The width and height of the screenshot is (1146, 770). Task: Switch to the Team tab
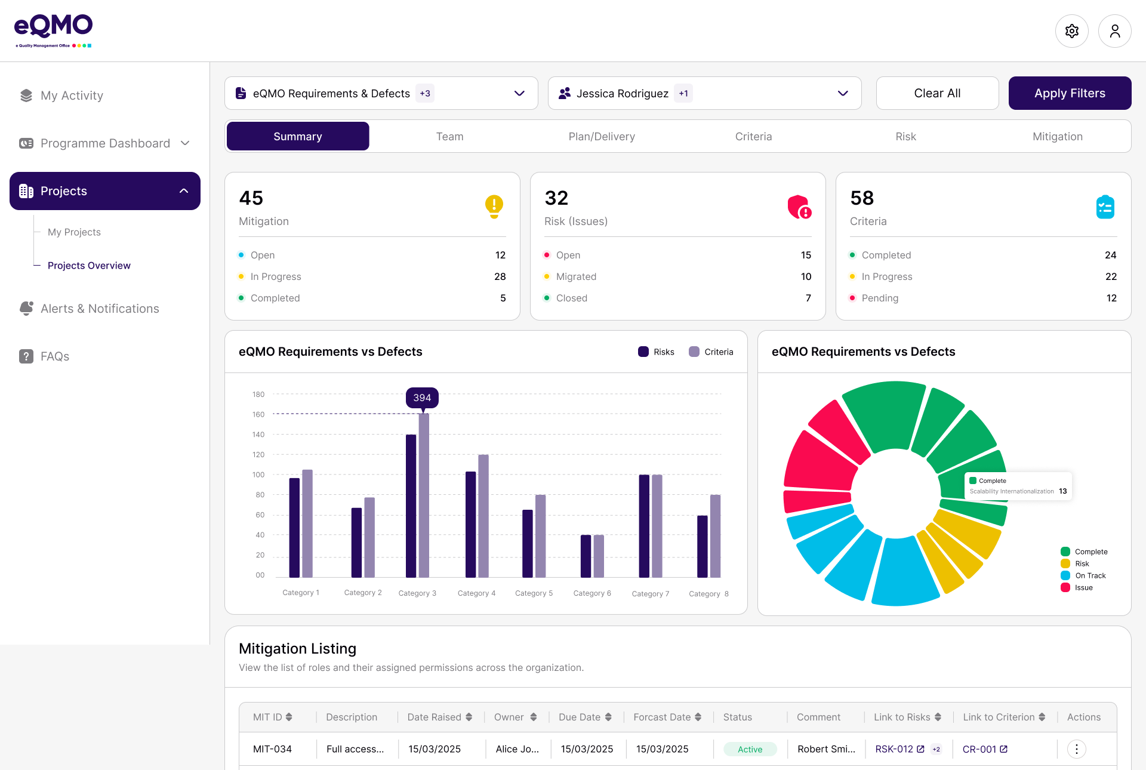point(449,136)
